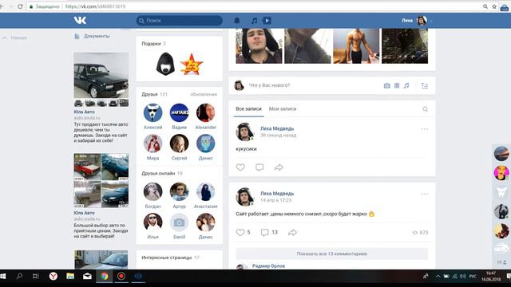Open the video player icon in header

coord(267,21)
